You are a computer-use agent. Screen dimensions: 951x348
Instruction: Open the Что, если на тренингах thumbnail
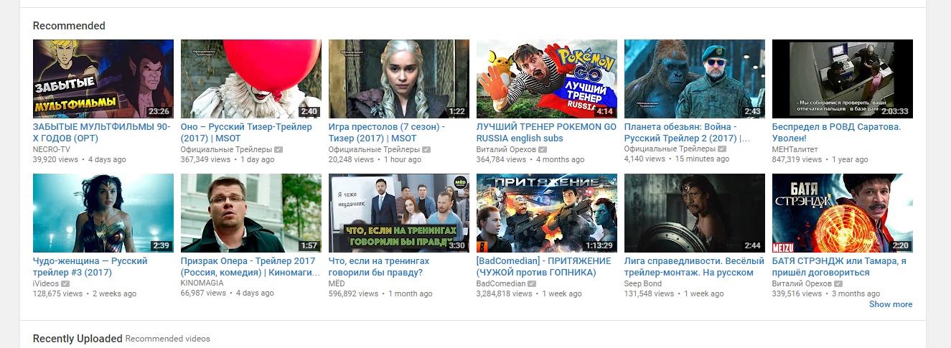point(399,213)
